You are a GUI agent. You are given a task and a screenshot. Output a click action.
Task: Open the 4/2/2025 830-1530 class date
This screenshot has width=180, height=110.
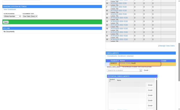click(119, 3)
